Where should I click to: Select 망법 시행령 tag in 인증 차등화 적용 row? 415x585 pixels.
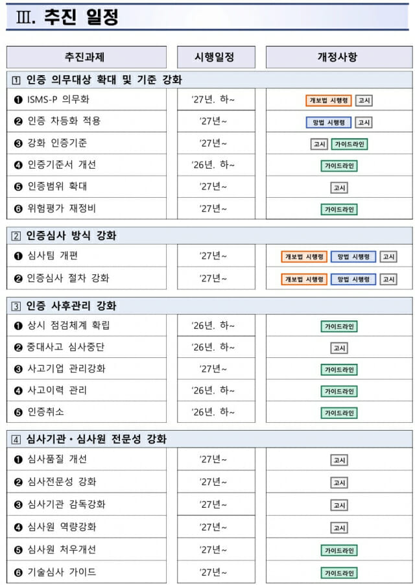tap(329, 123)
